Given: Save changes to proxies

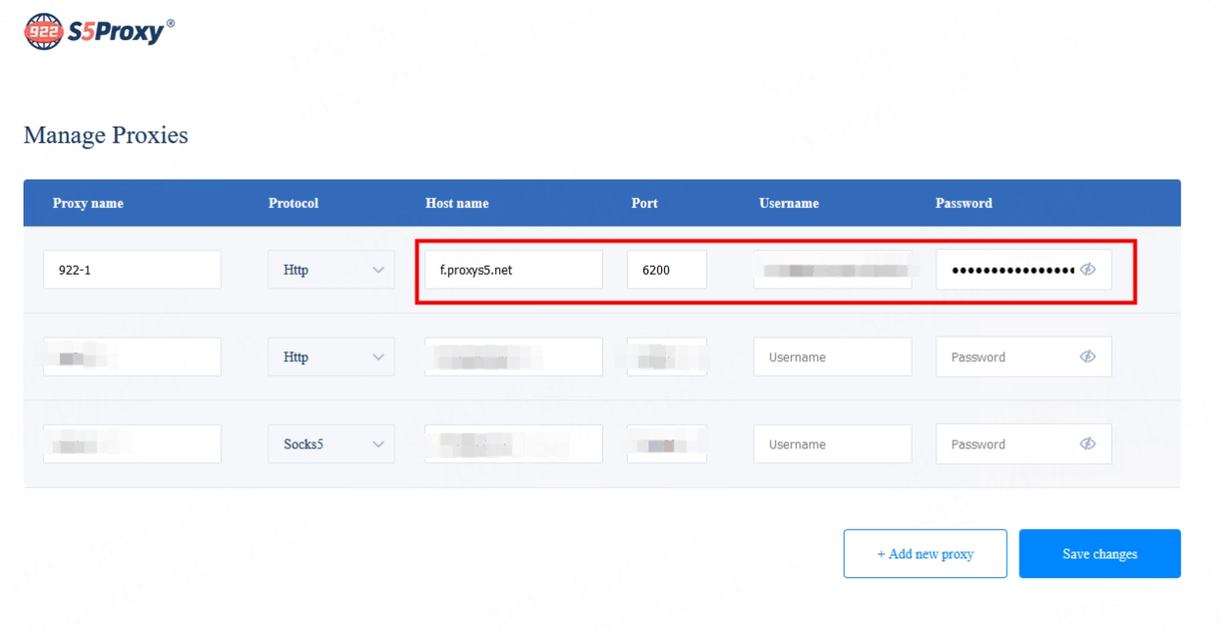Looking at the screenshot, I should (x=1099, y=554).
